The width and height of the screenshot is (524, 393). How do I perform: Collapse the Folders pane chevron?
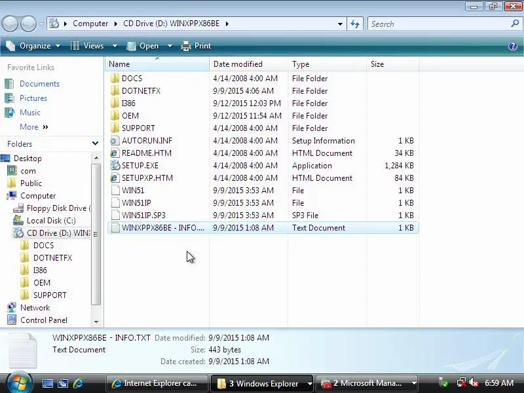pos(95,143)
